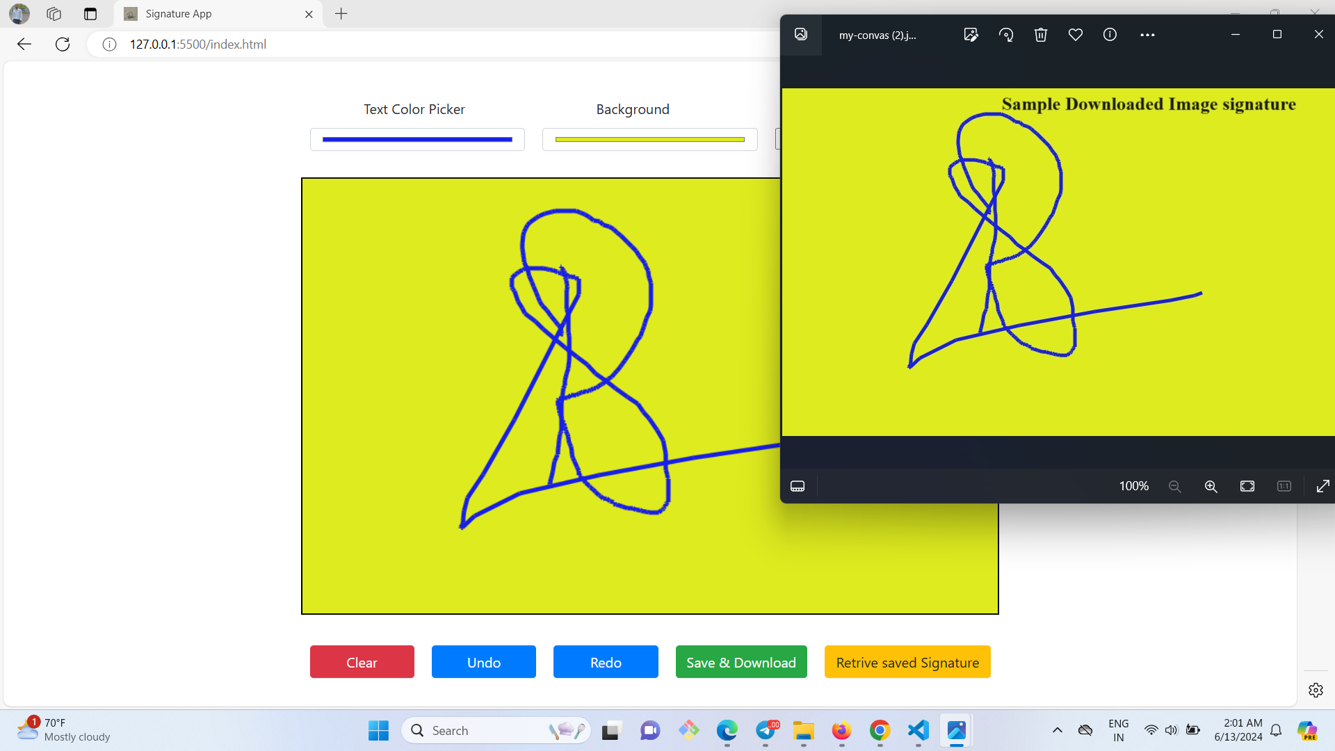This screenshot has height=751, width=1335.
Task: Select the Signature App browser tab
Action: tap(218, 14)
